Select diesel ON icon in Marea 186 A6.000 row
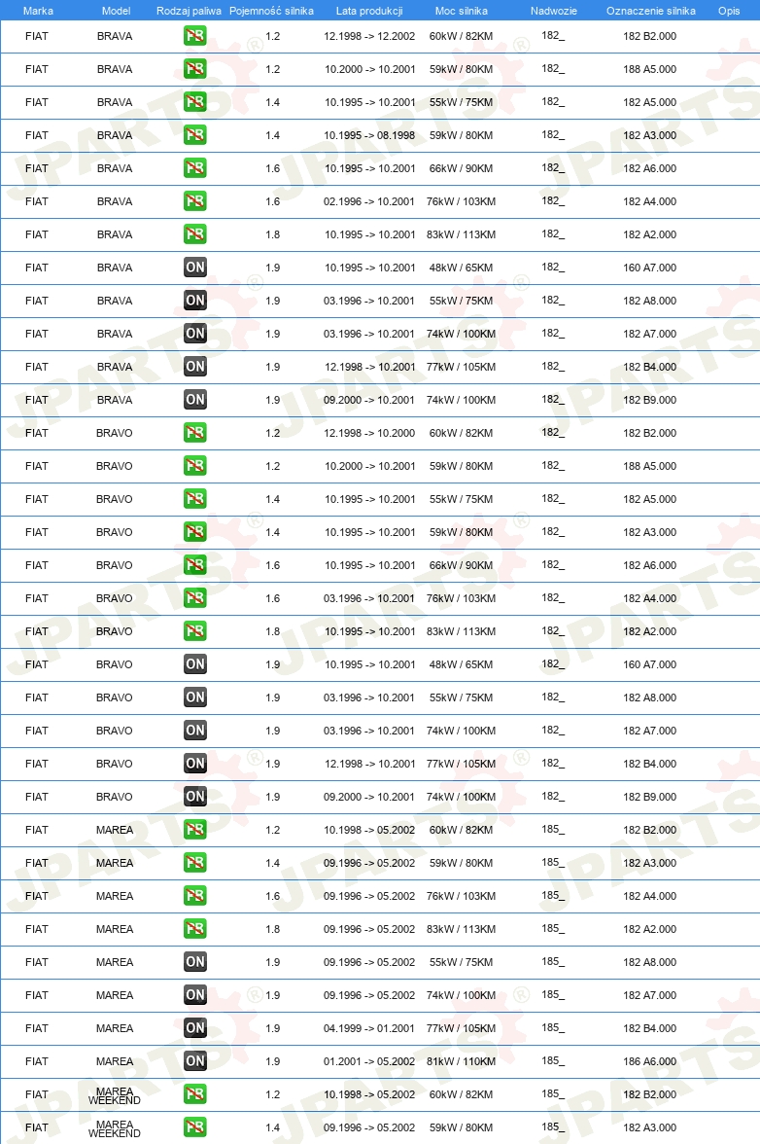The image size is (760, 1144). click(194, 1060)
